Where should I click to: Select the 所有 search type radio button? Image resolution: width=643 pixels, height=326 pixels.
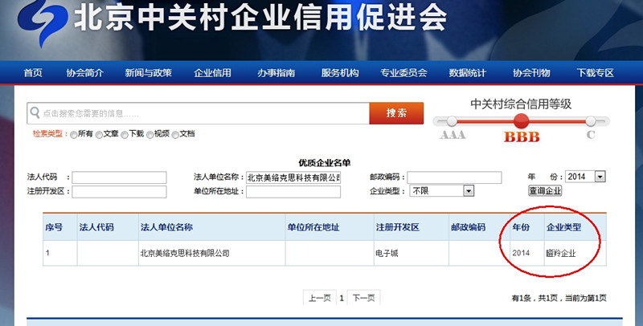coord(74,135)
